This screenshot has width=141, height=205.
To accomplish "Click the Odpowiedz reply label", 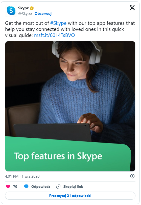I will 41,187.
